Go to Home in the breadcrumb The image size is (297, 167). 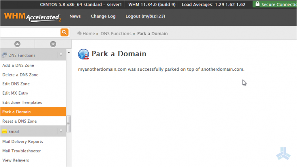89,34
